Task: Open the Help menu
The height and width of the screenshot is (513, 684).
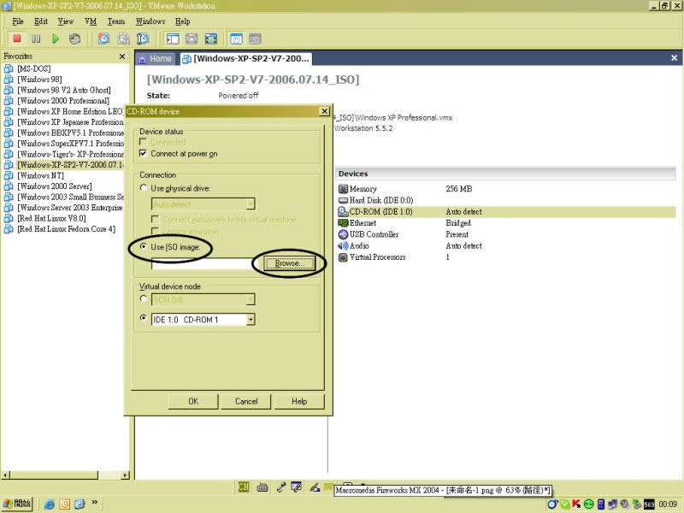Action: click(182, 21)
